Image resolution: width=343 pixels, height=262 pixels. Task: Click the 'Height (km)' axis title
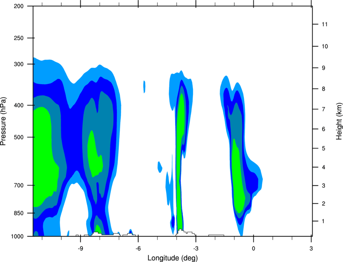339,121
